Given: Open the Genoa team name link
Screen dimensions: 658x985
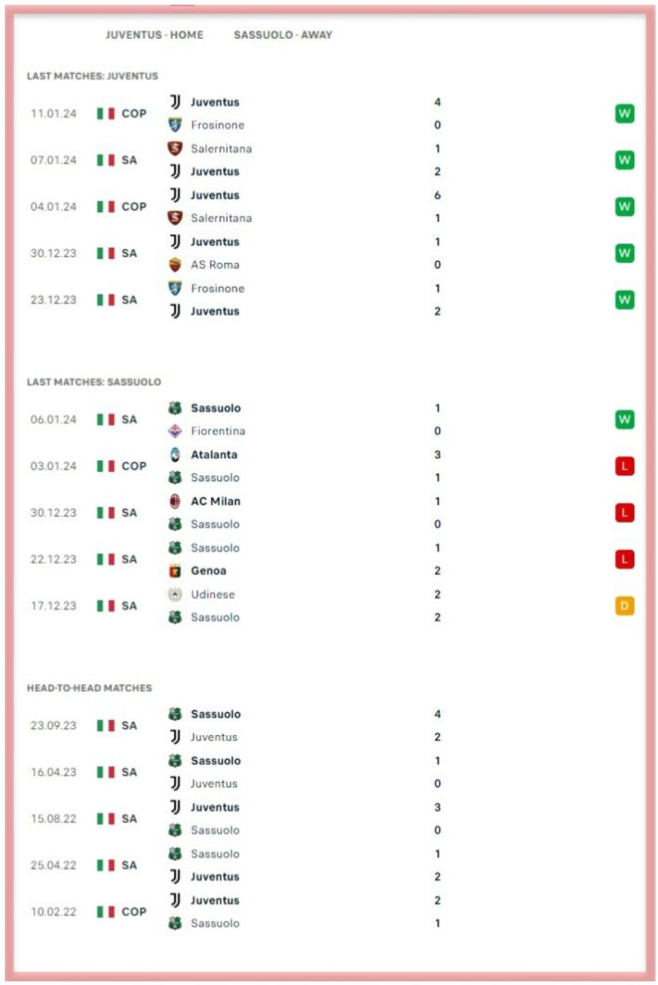Looking at the screenshot, I should coord(208,571).
